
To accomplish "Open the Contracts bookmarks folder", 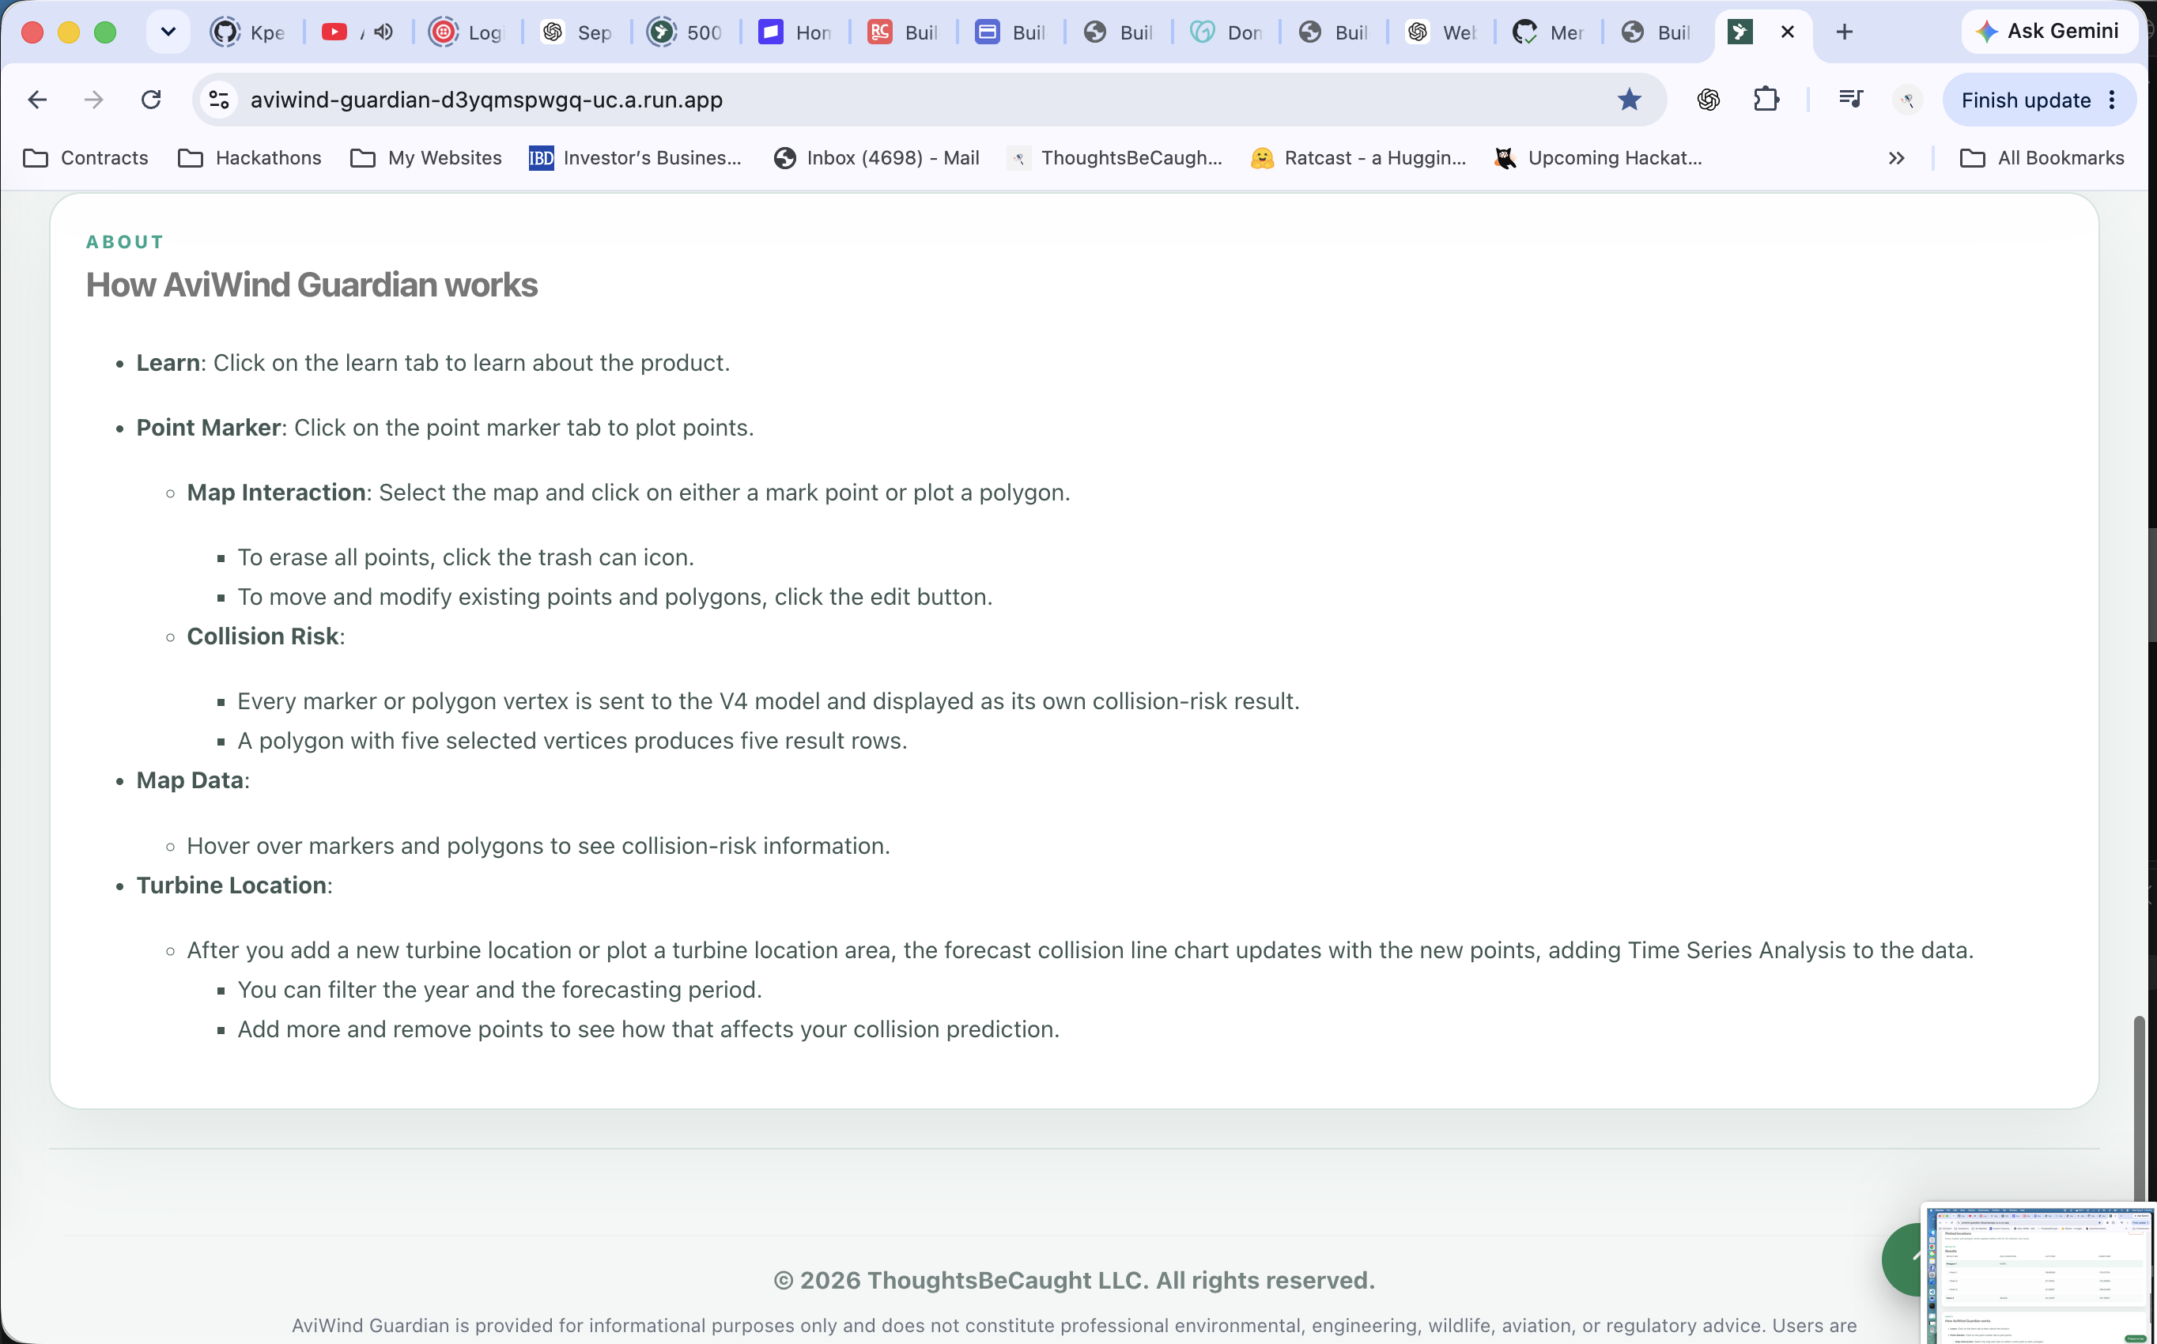I will pos(86,158).
